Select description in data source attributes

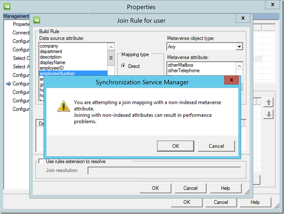coord(73,57)
